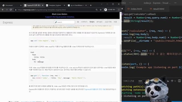Switch to the Template Engines browser tab
Viewport: 182px width, 102px height.
[55, 5]
